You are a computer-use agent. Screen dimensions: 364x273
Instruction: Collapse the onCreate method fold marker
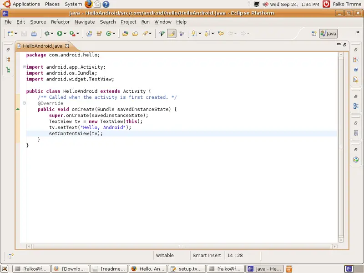[24, 103]
